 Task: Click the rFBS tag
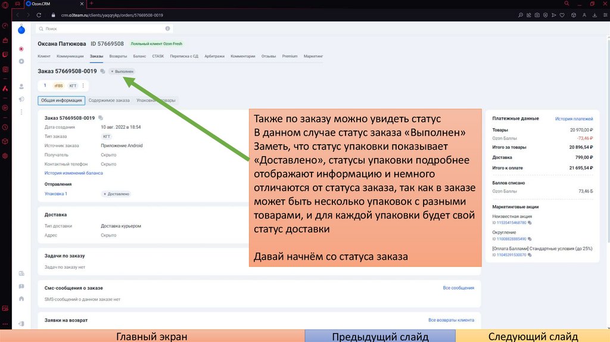tap(58, 86)
